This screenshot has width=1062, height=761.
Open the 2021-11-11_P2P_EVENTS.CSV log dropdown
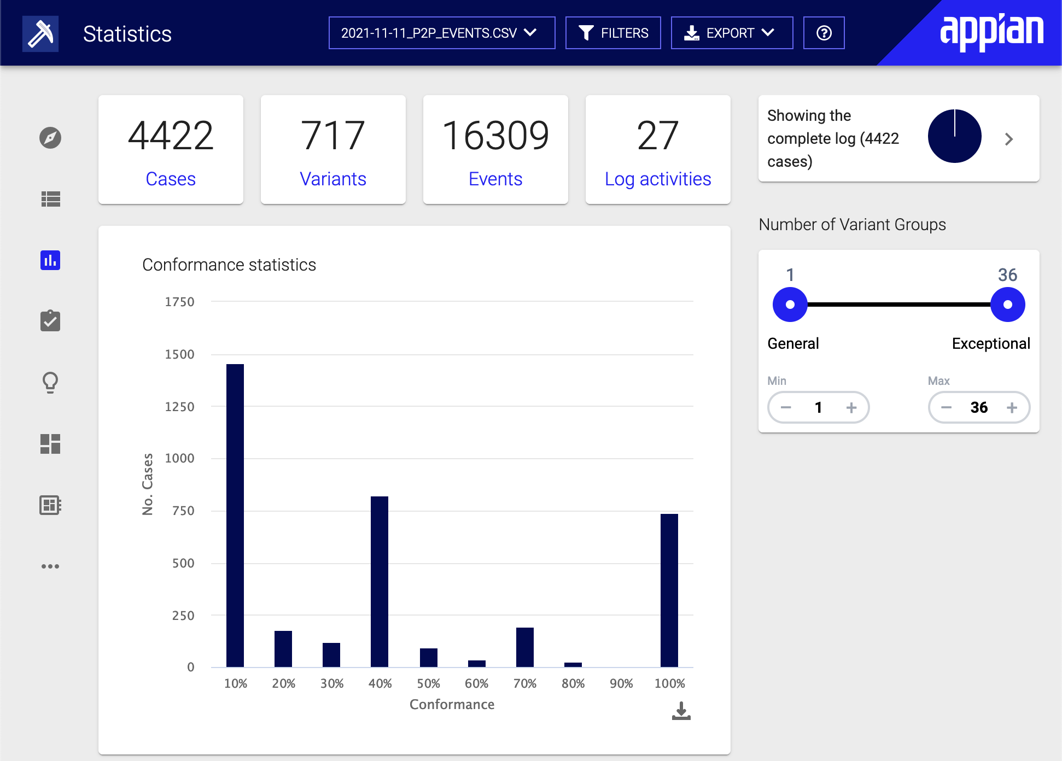click(x=442, y=33)
